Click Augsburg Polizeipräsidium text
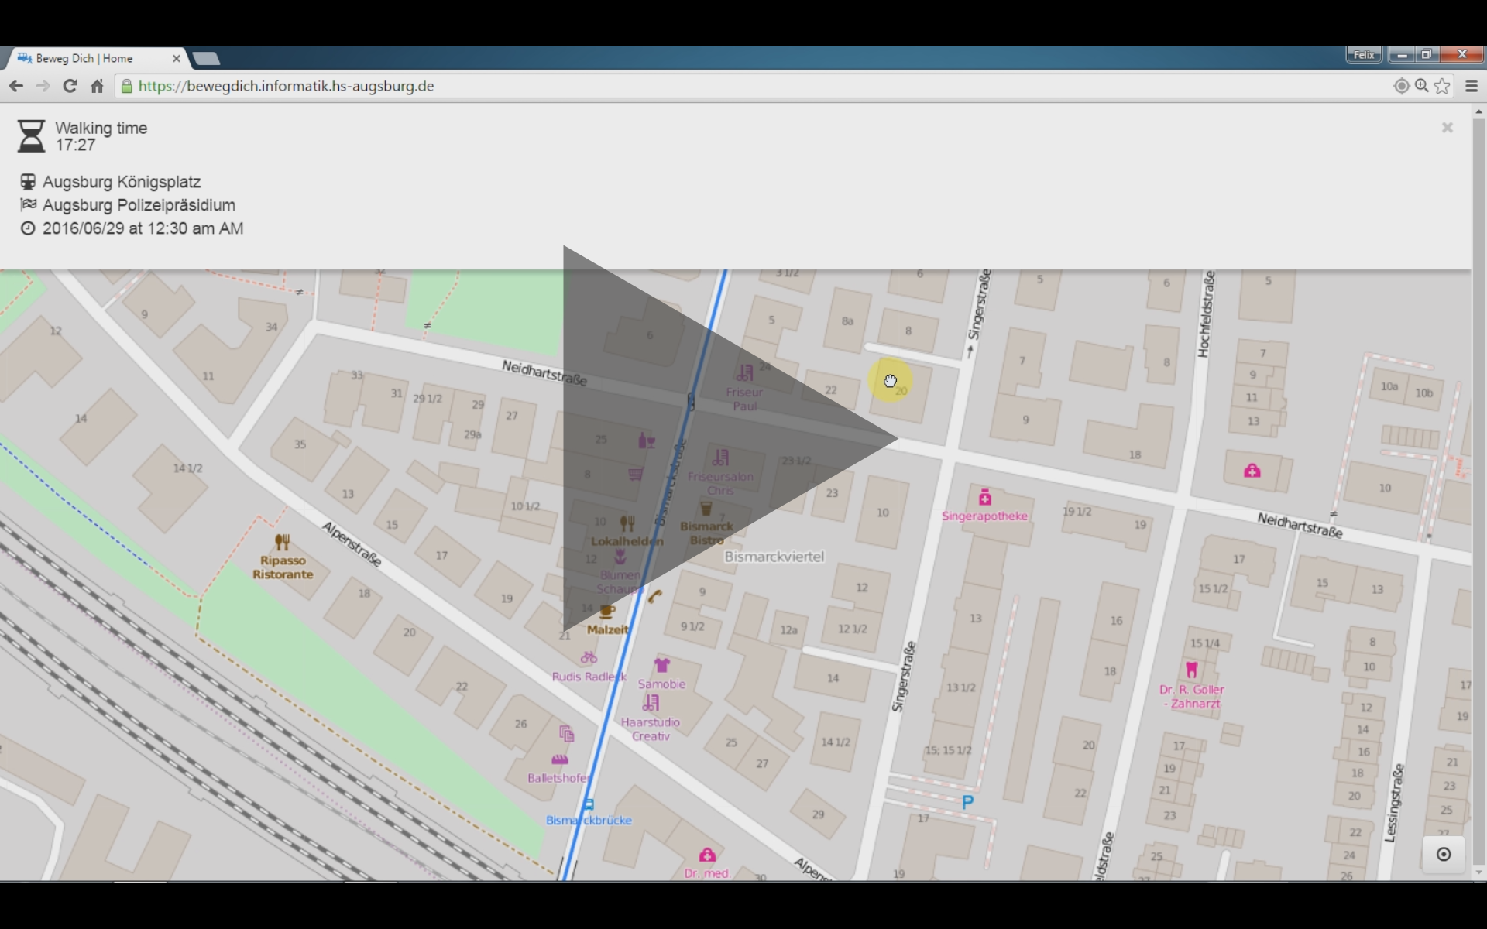Screen dimensions: 1487x929 point(139,205)
